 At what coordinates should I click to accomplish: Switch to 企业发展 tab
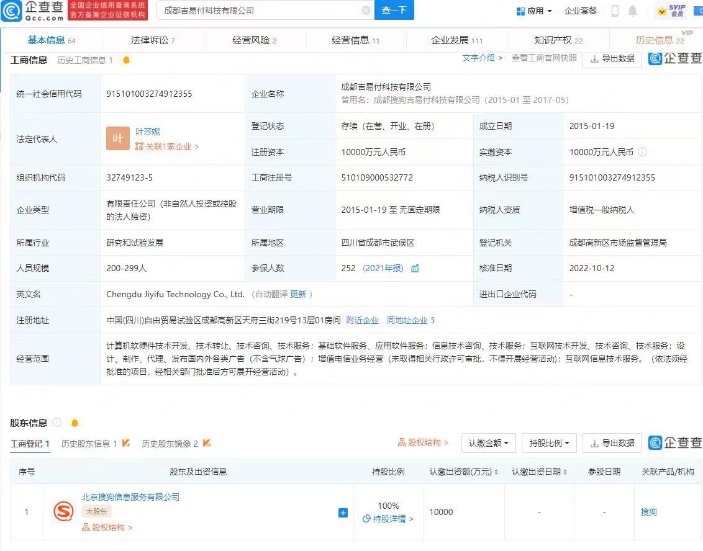point(457,40)
